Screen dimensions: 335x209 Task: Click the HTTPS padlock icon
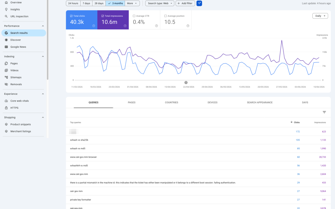coord(6,108)
